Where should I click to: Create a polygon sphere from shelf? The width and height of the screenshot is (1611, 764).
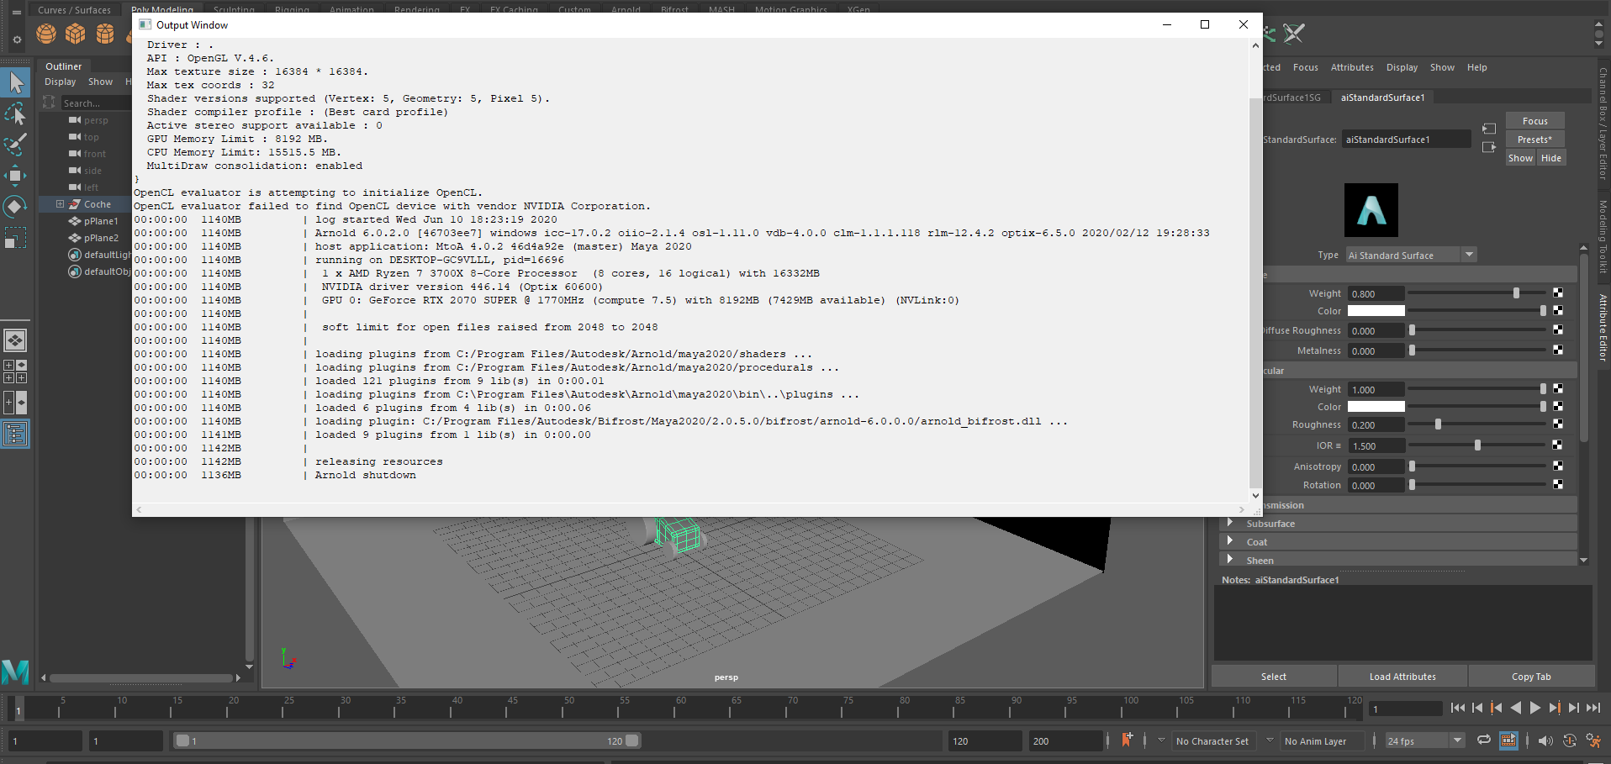[46, 34]
